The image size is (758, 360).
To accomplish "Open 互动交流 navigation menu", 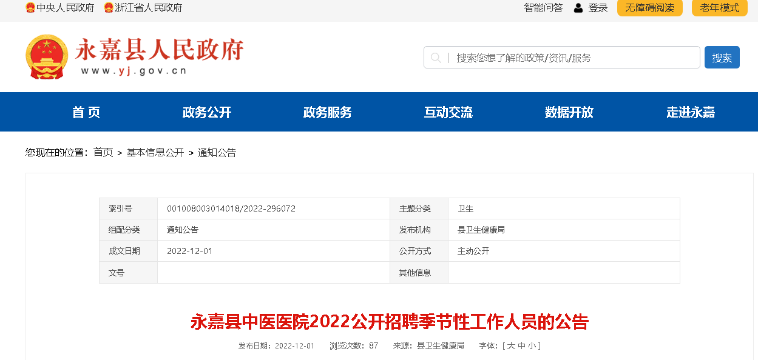I will pos(448,112).
